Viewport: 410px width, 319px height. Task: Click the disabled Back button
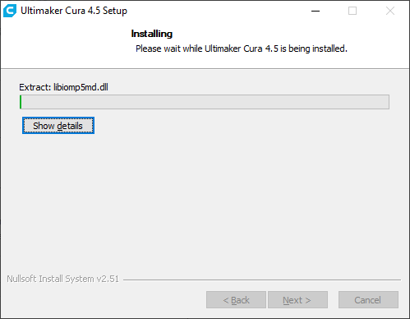pyautogui.click(x=236, y=300)
